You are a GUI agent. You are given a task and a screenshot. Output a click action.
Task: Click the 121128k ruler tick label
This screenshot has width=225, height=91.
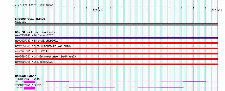pyautogui.click(x=217, y=10)
